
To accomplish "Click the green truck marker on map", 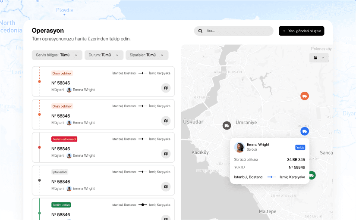I will tap(312, 175).
